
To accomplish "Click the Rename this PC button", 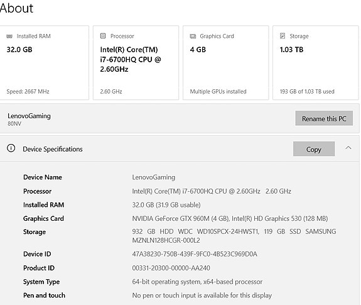I will [x=324, y=118].
